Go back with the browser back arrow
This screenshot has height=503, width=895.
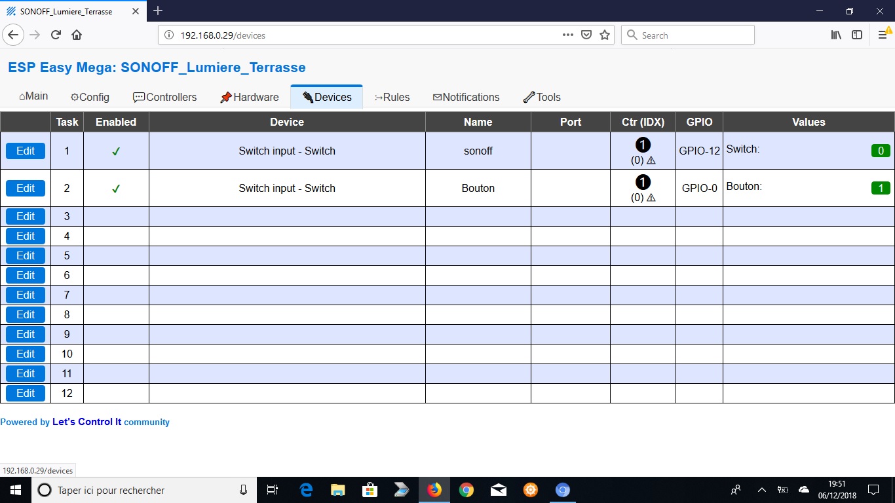[x=13, y=35]
